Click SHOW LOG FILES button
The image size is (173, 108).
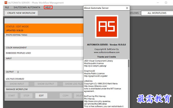click(x=73, y=84)
